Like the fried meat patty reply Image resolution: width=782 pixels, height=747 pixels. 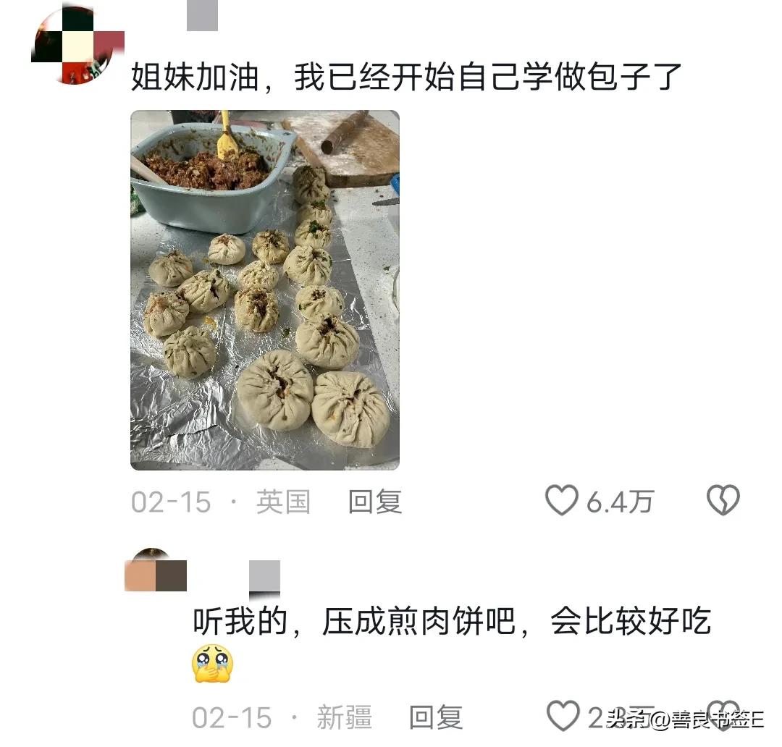pyautogui.click(x=563, y=716)
